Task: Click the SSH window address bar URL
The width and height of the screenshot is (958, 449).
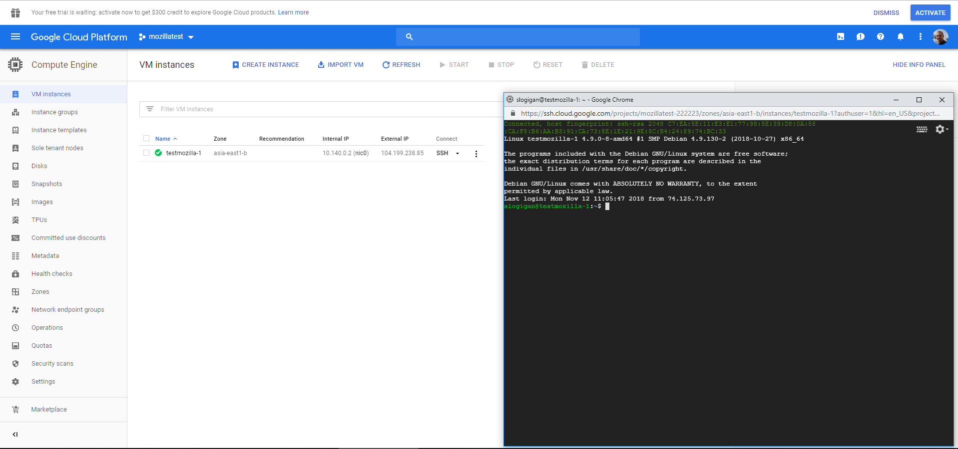Action: pos(730,113)
